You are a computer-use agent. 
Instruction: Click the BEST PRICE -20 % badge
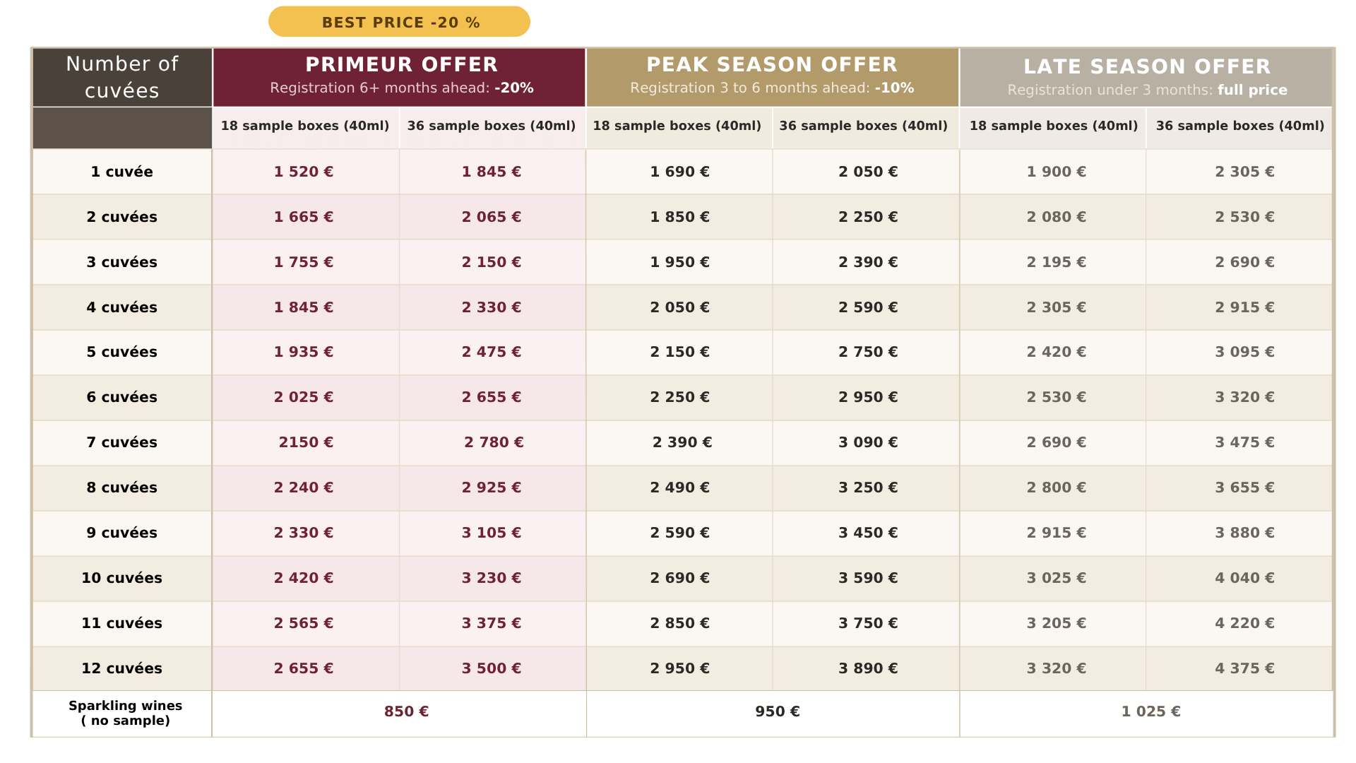click(x=399, y=22)
